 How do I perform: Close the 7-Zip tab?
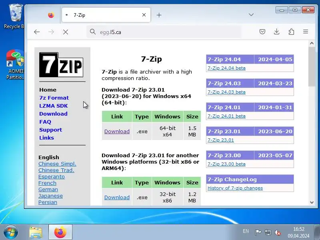pos(144,15)
